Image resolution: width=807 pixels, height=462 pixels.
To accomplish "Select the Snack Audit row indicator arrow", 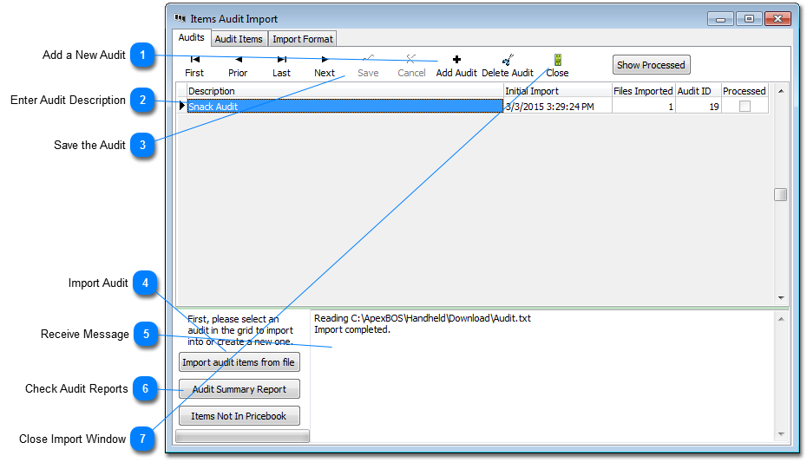I will point(181,106).
